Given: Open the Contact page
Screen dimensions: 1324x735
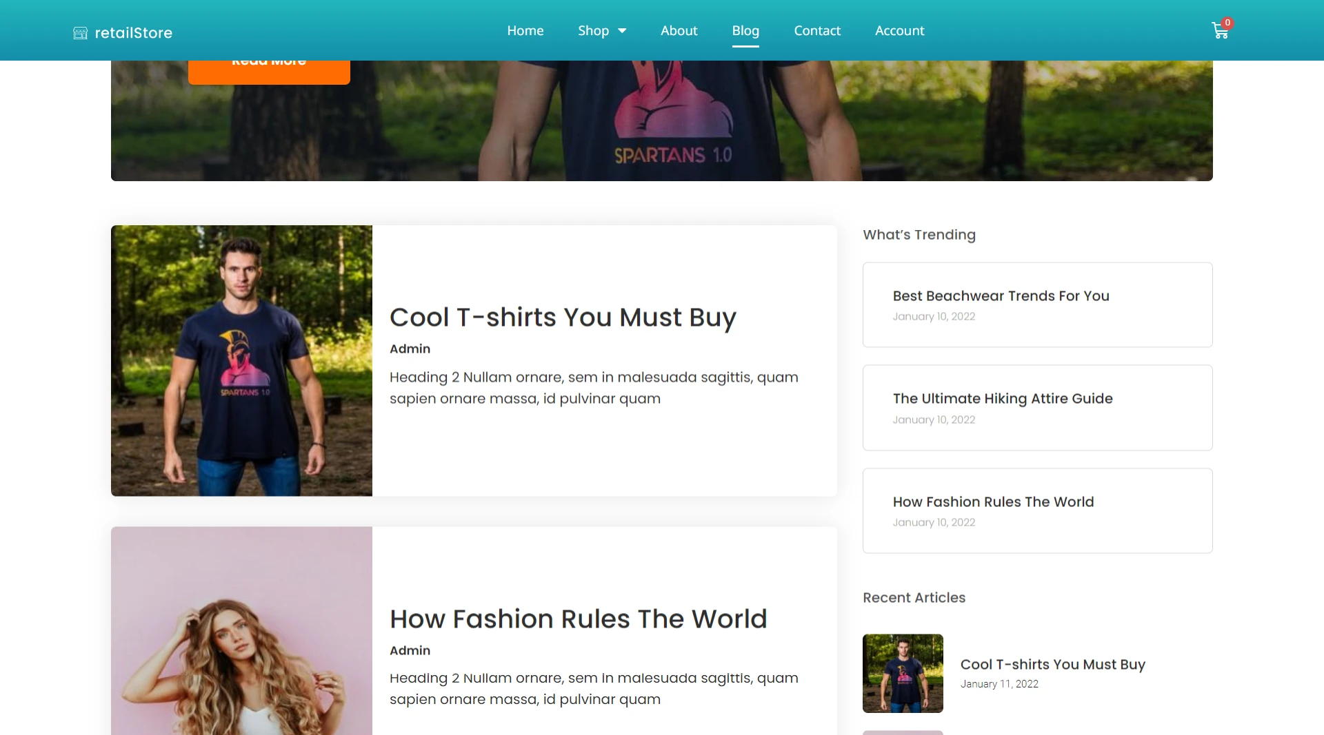Looking at the screenshot, I should 817,30.
